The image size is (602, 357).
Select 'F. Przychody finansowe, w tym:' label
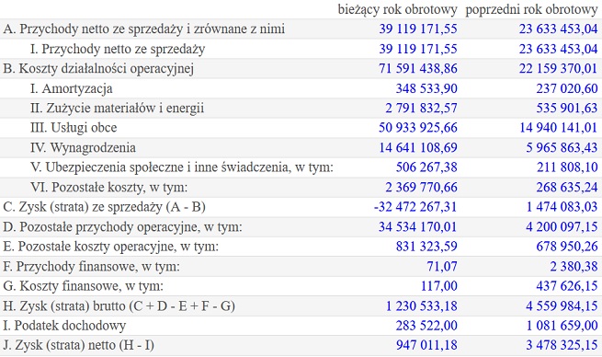coord(91,267)
